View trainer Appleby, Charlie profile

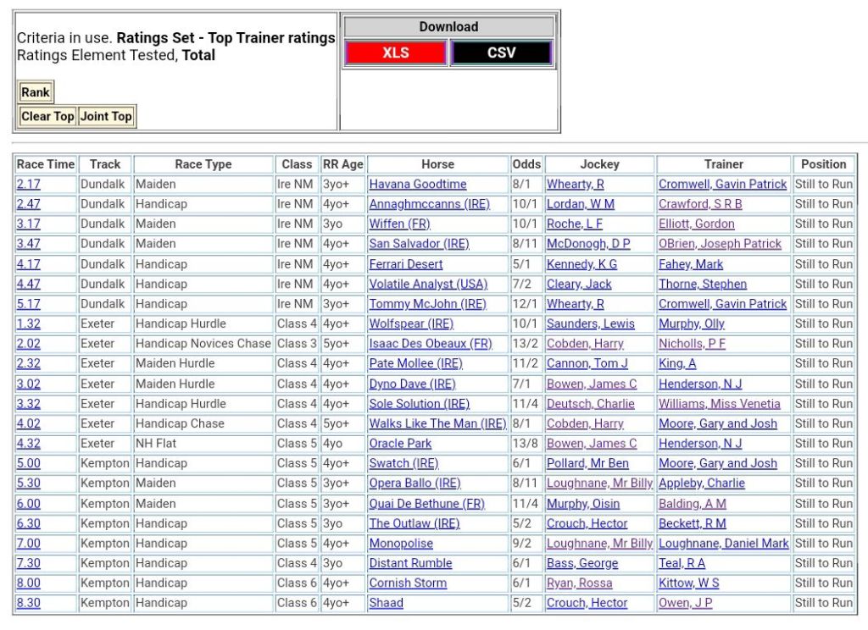[702, 484]
